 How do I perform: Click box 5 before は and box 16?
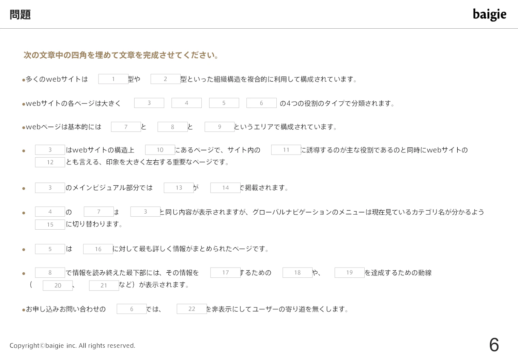[x=50, y=249]
